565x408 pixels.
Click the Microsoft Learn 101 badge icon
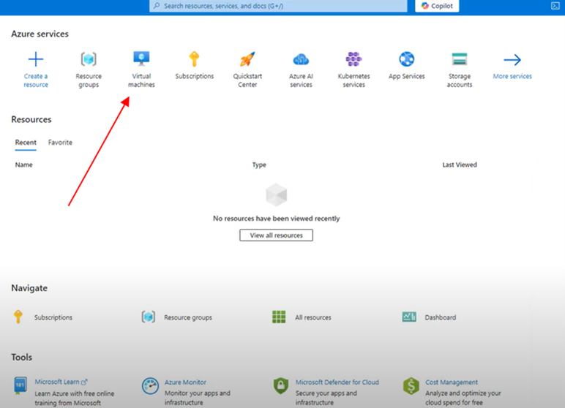[x=20, y=385]
